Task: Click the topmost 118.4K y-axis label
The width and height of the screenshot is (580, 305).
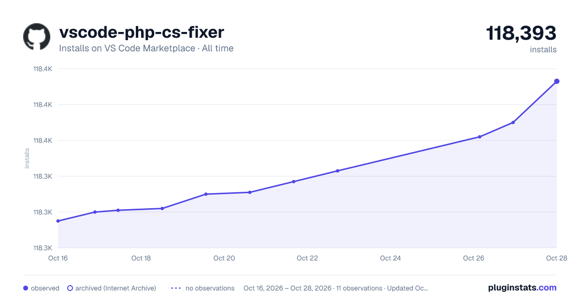Action: pyautogui.click(x=43, y=69)
